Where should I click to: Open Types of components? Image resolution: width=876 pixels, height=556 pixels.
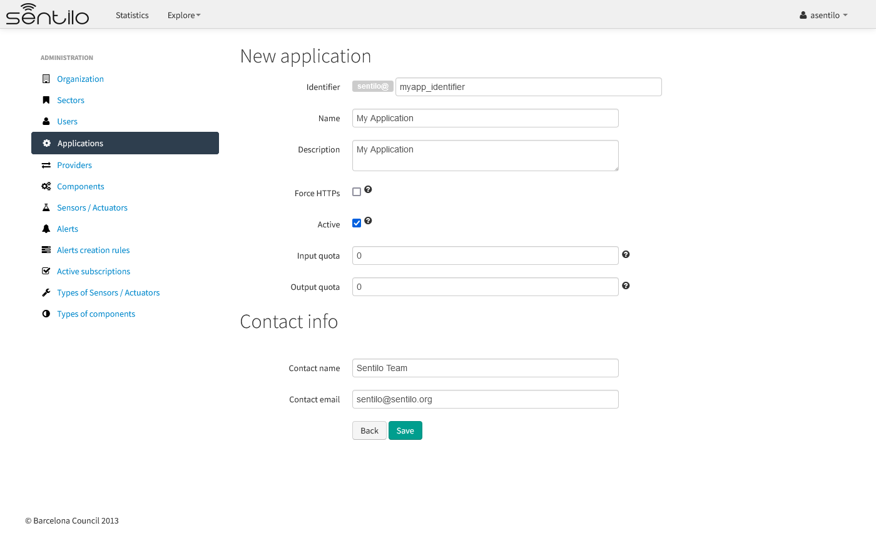96,314
